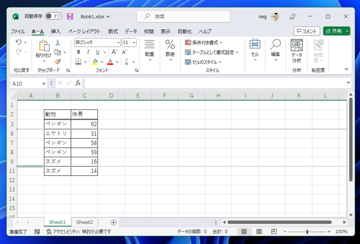
Task: Collapse ribbon with the chevron at right
Action: click(x=346, y=69)
